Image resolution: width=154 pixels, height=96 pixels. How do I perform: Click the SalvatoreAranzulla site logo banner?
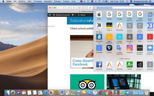click(80, 21)
